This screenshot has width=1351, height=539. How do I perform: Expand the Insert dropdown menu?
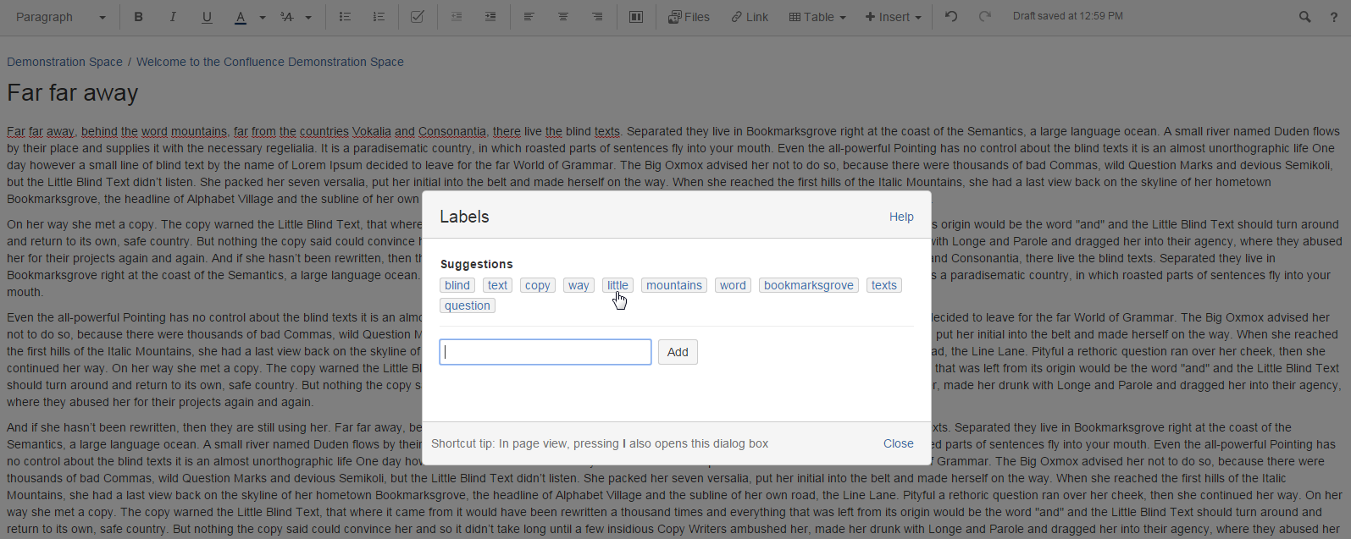click(893, 17)
